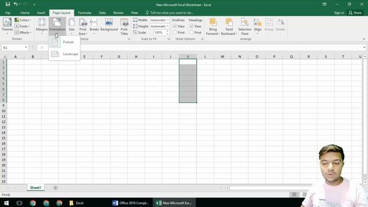Select the Portrait orientation option

click(64, 42)
